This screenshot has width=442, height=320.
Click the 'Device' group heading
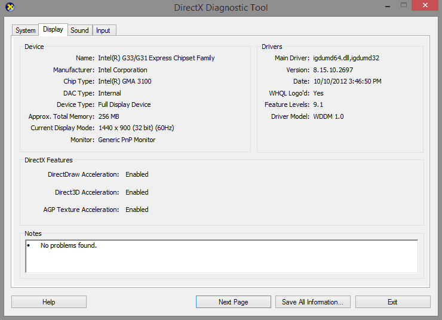34,47
